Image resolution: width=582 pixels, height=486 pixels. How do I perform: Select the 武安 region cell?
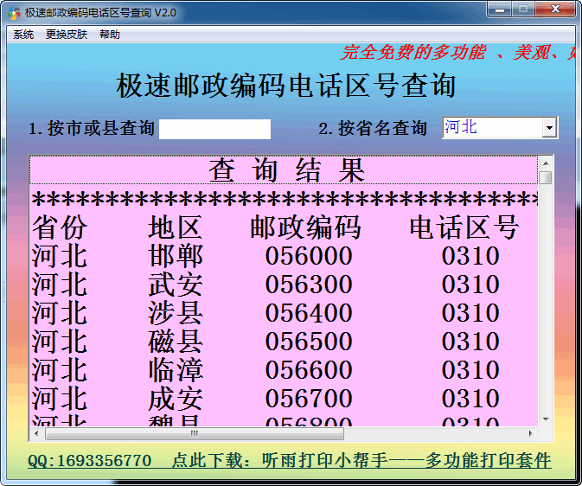[176, 285]
